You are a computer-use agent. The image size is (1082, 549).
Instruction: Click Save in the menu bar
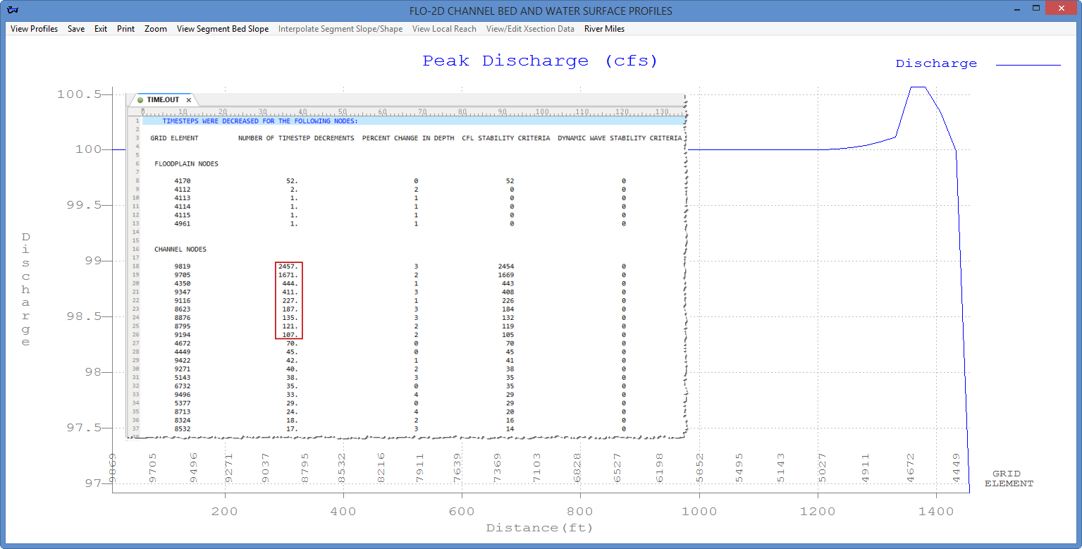(75, 29)
